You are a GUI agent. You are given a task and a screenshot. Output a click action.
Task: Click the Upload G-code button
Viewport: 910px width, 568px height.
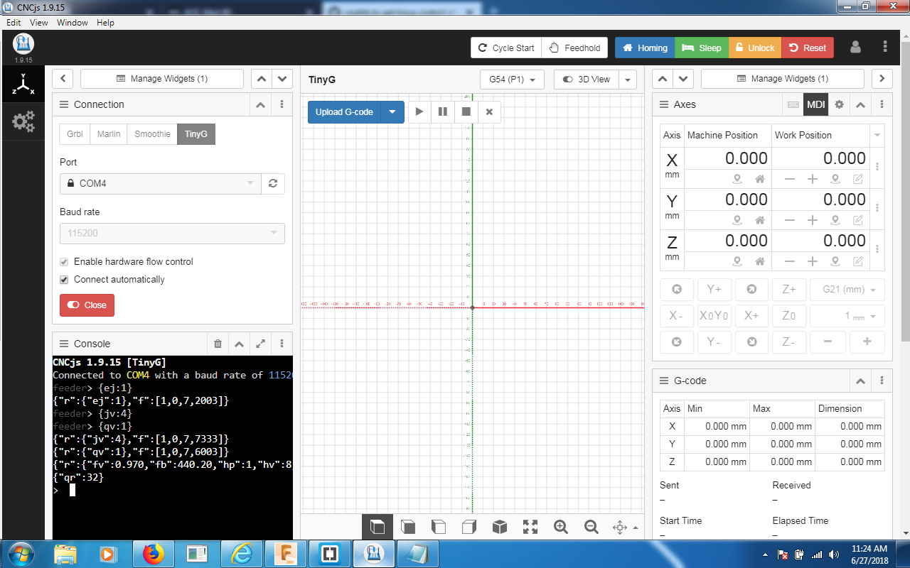[344, 111]
